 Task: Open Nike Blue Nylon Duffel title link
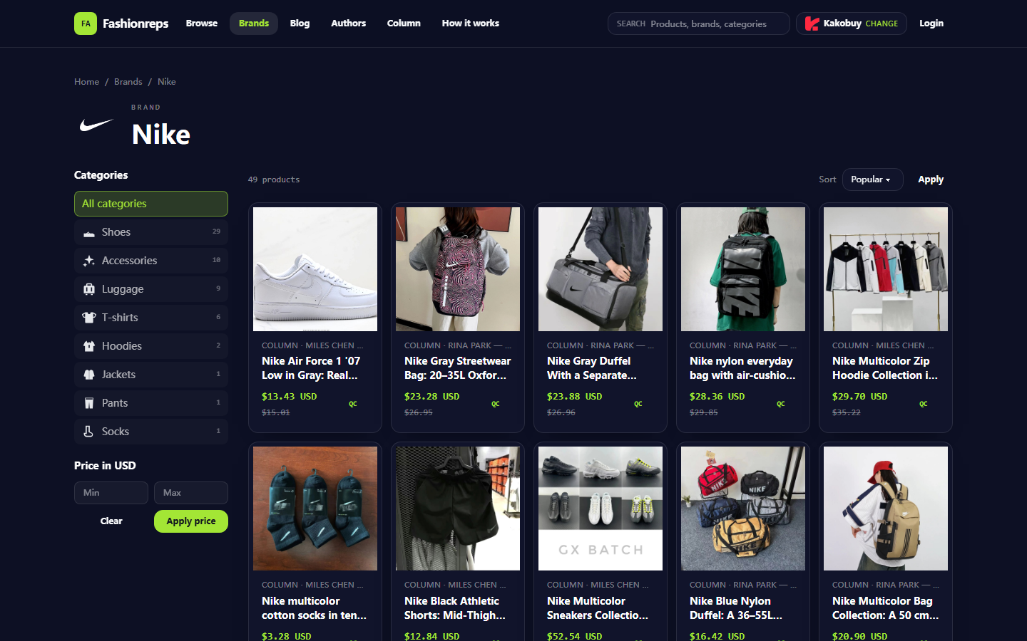736,608
